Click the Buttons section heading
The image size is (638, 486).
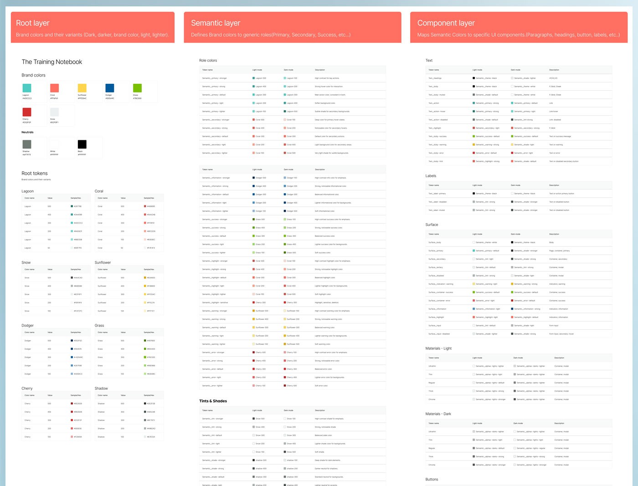[432, 479]
